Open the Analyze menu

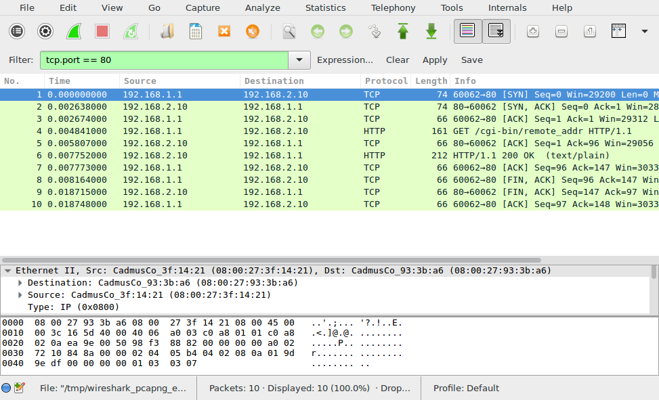coord(263,7)
